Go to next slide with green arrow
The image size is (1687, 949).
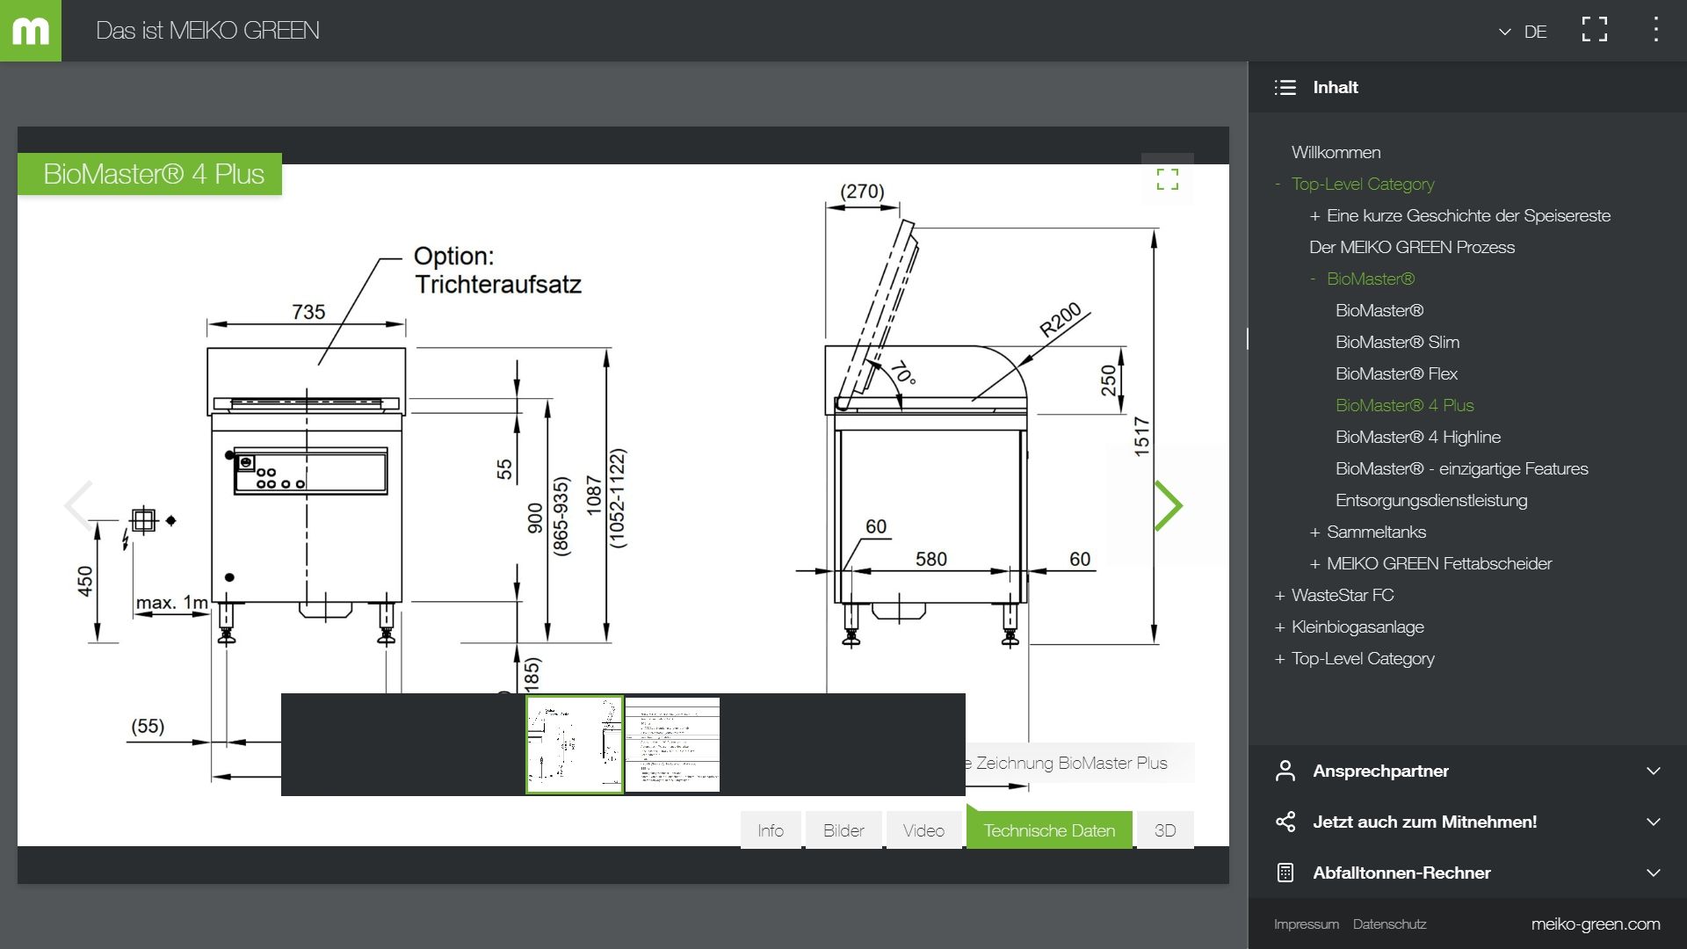[x=1169, y=505]
